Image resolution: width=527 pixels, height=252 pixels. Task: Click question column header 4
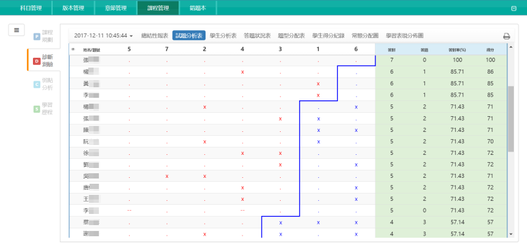242,49
